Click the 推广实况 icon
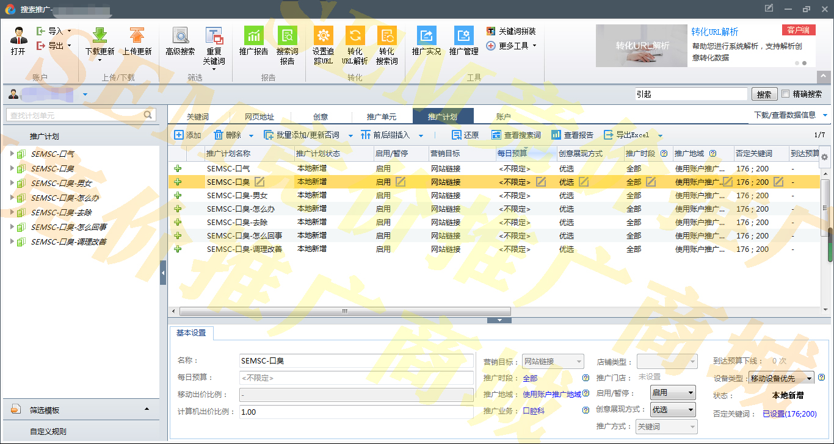Image resolution: width=834 pixels, height=444 pixels. click(426, 36)
